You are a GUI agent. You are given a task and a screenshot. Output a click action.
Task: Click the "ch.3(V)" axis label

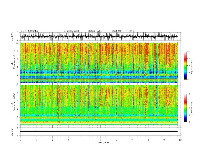pos(12,132)
